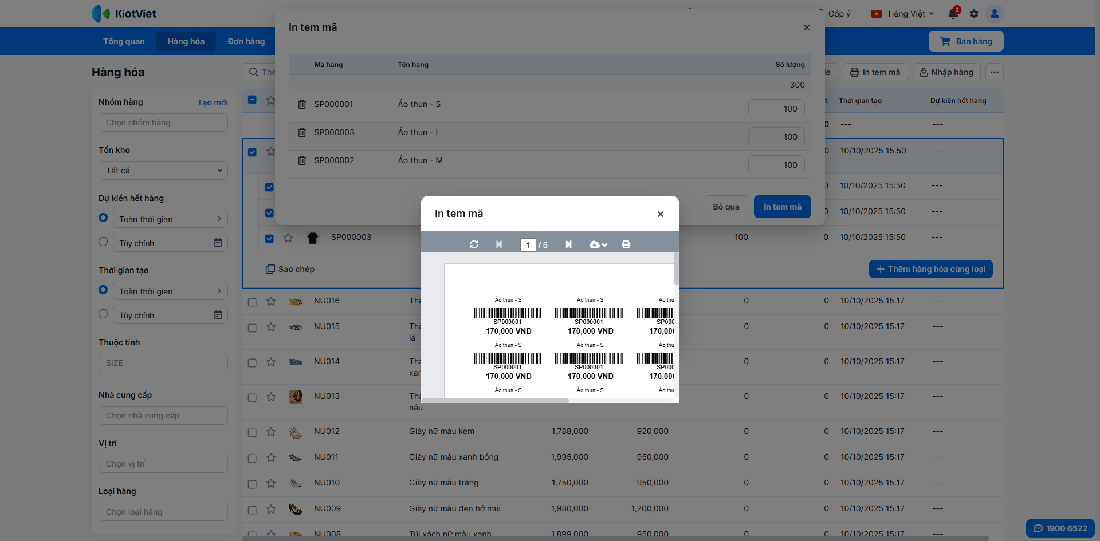Expand Toàn thời gian under Thời gian tạo
Viewport: 1100px width, 541px height.
pos(170,291)
